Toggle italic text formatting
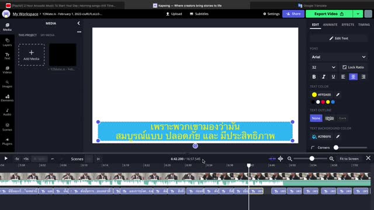Viewport: 374px width, 210px height. pyautogui.click(x=324, y=76)
